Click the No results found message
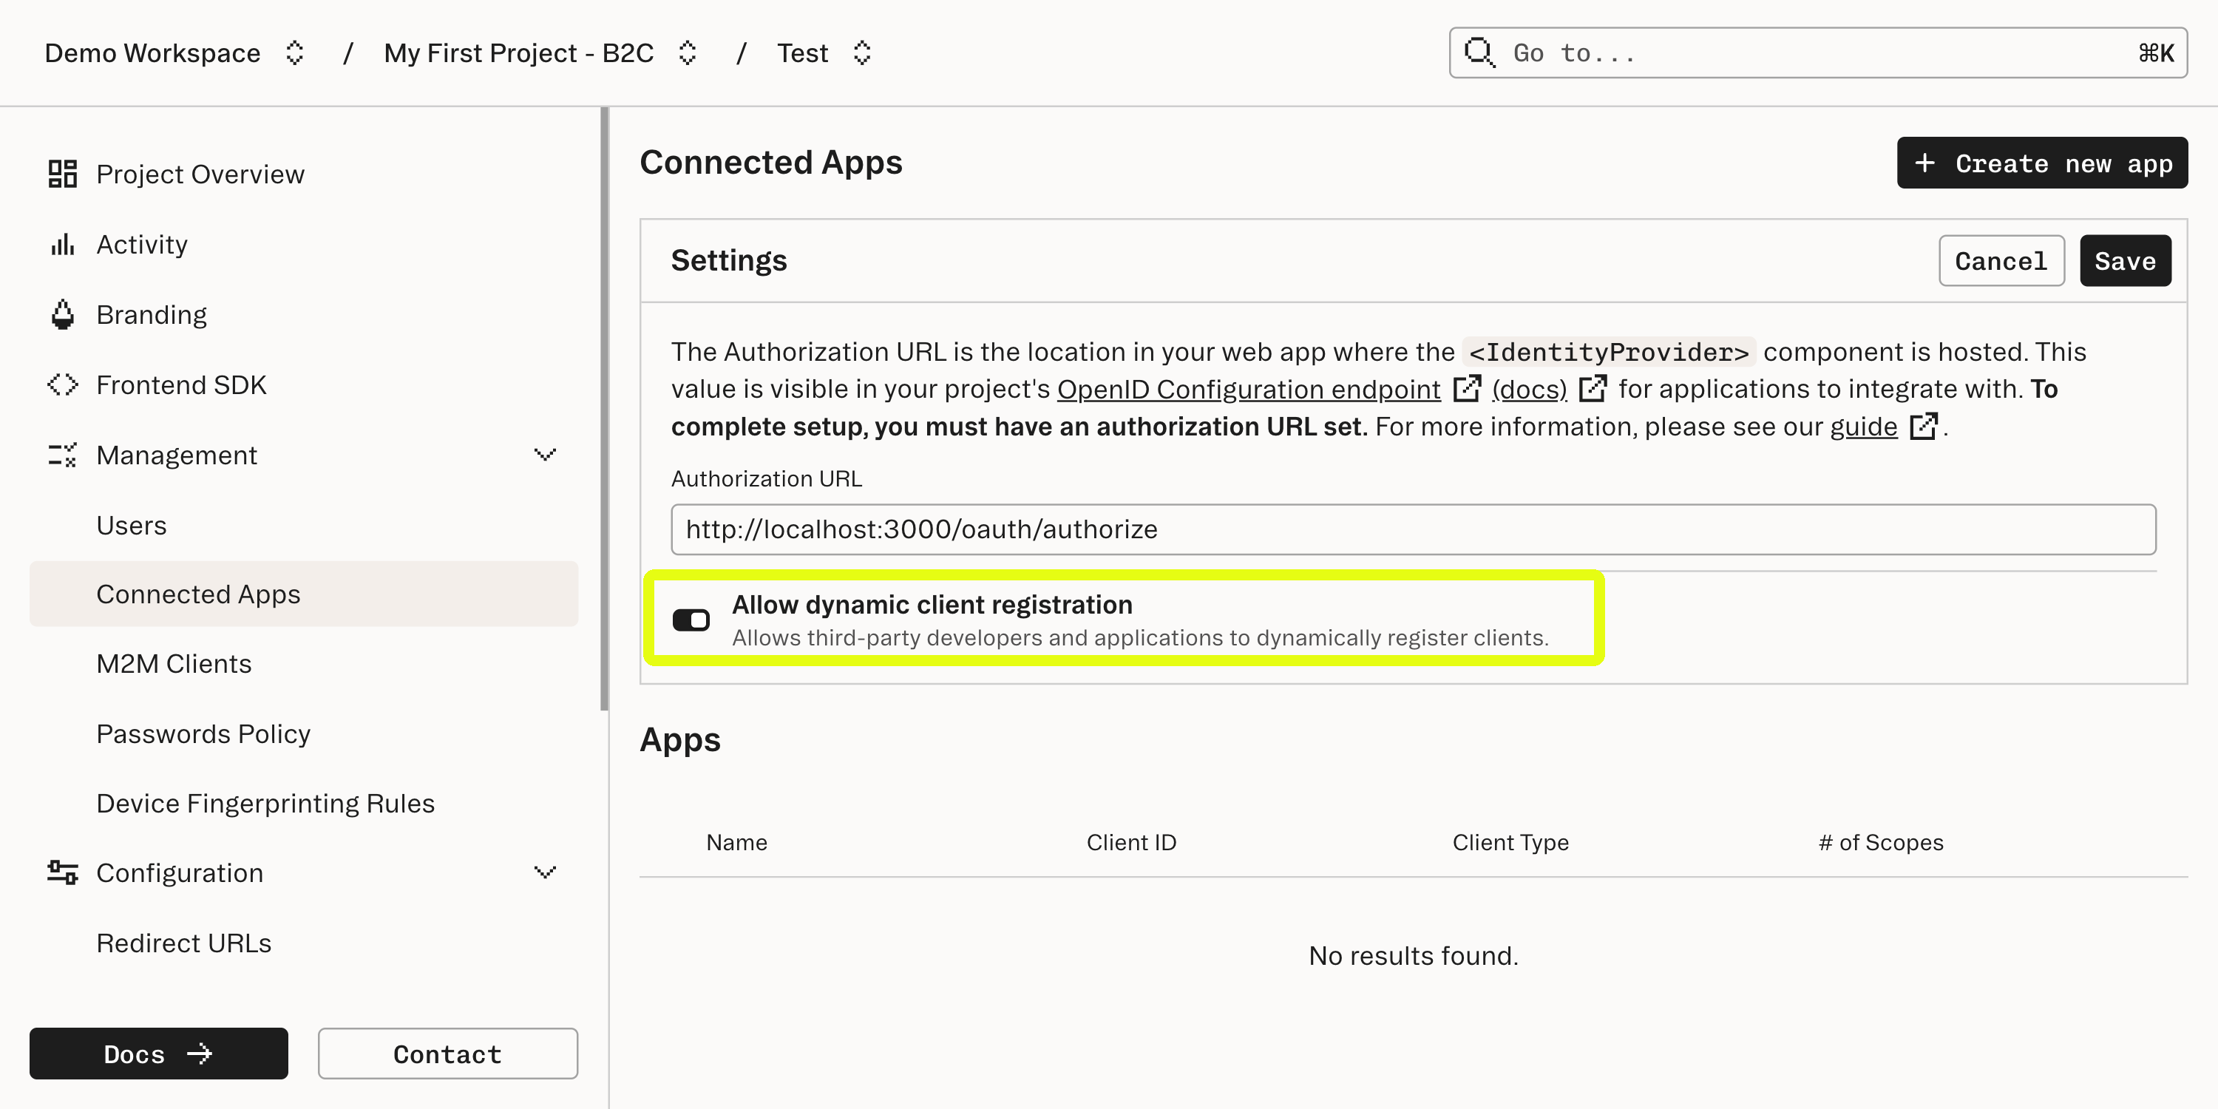The width and height of the screenshot is (2218, 1109). (x=1413, y=956)
